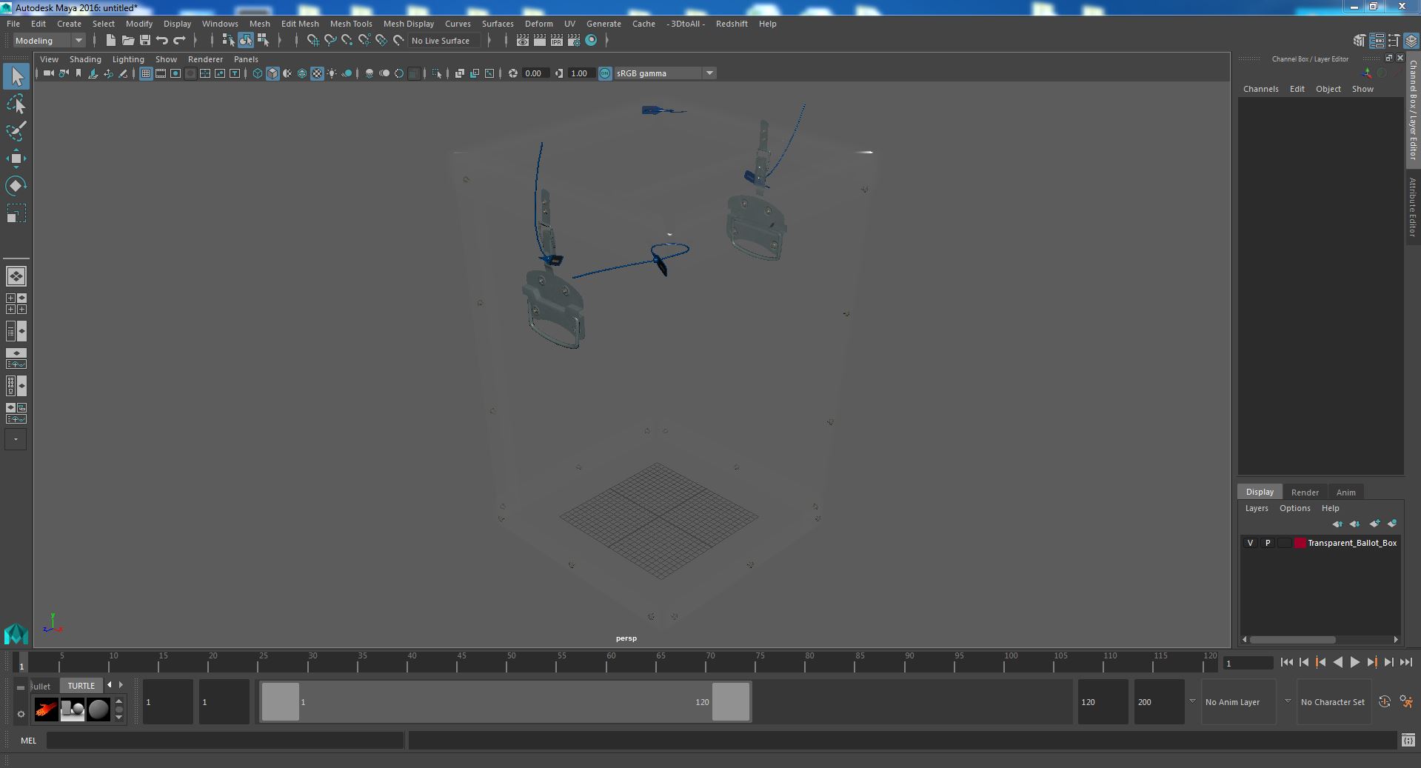This screenshot has height=768, width=1421.
Task: Activate the Lasso select tool
Action: pos(16,104)
